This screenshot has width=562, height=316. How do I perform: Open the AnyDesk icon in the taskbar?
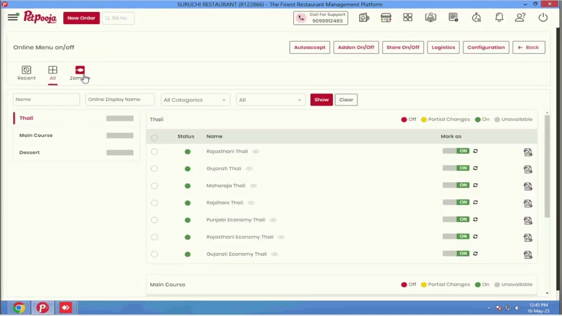point(65,308)
